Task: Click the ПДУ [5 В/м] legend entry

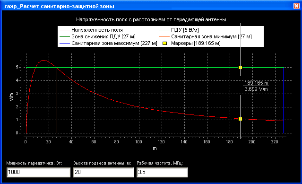Action: tap(179, 30)
